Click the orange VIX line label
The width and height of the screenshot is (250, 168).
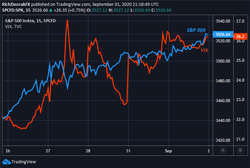204,50
